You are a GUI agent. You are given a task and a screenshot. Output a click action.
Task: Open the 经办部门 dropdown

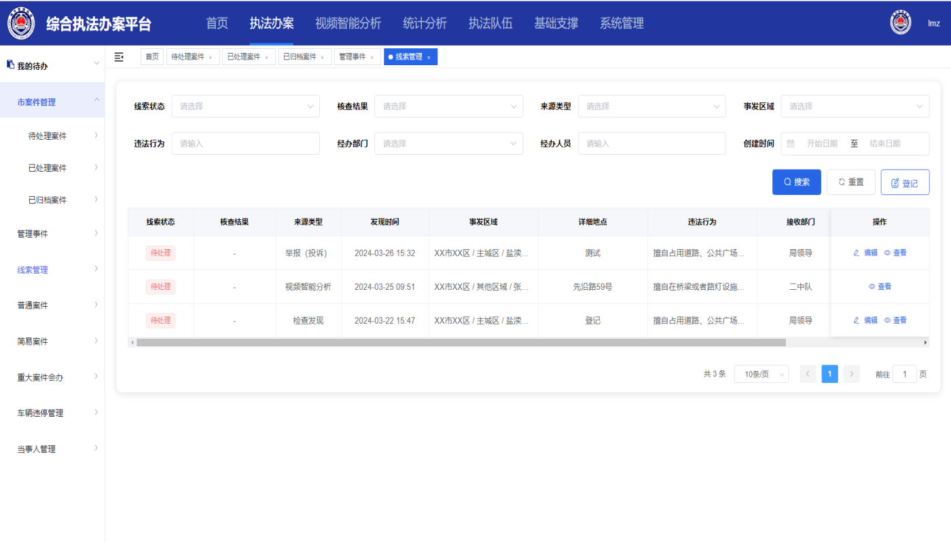449,143
